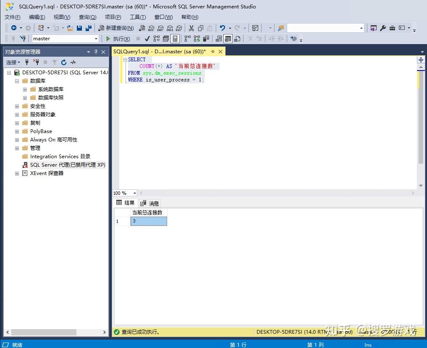This screenshot has width=427, height=348.
Task: Click the Change Connection icon
Action: [23, 39]
